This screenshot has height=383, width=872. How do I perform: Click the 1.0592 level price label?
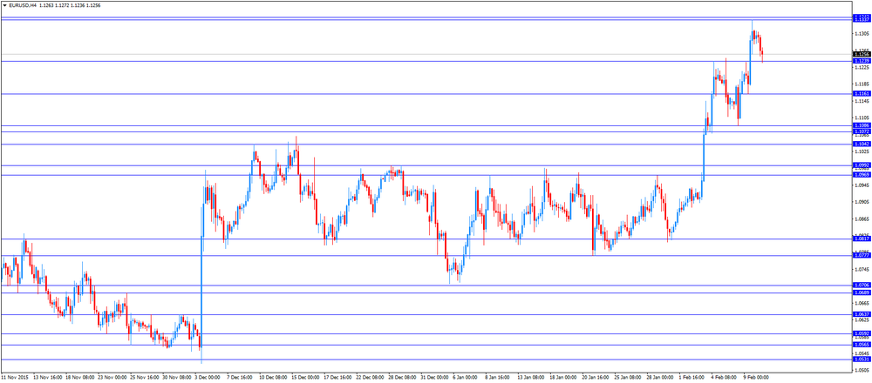pyautogui.click(x=862, y=333)
